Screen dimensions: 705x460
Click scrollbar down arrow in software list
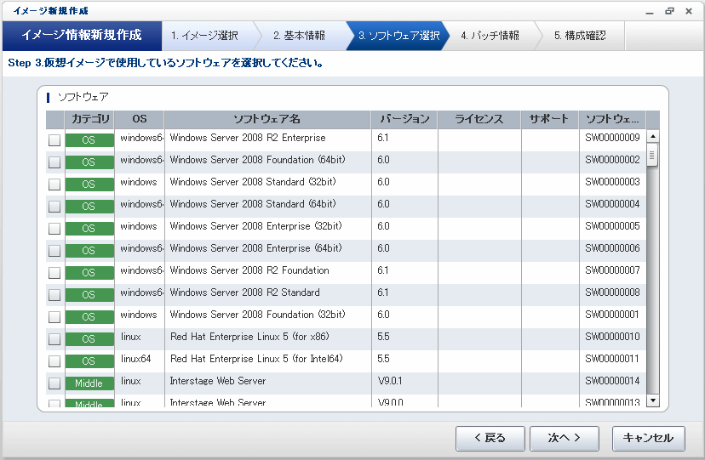(x=653, y=400)
